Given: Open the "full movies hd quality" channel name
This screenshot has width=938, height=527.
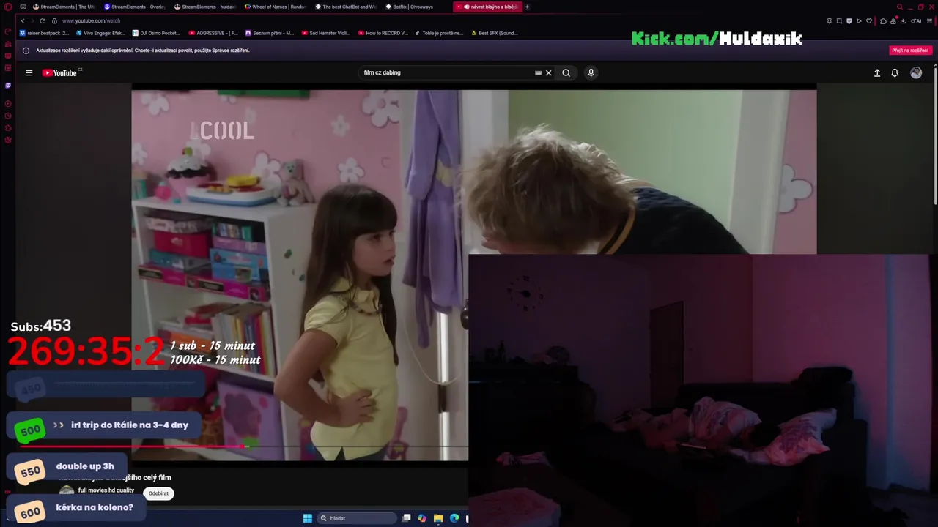Looking at the screenshot, I should (x=106, y=490).
